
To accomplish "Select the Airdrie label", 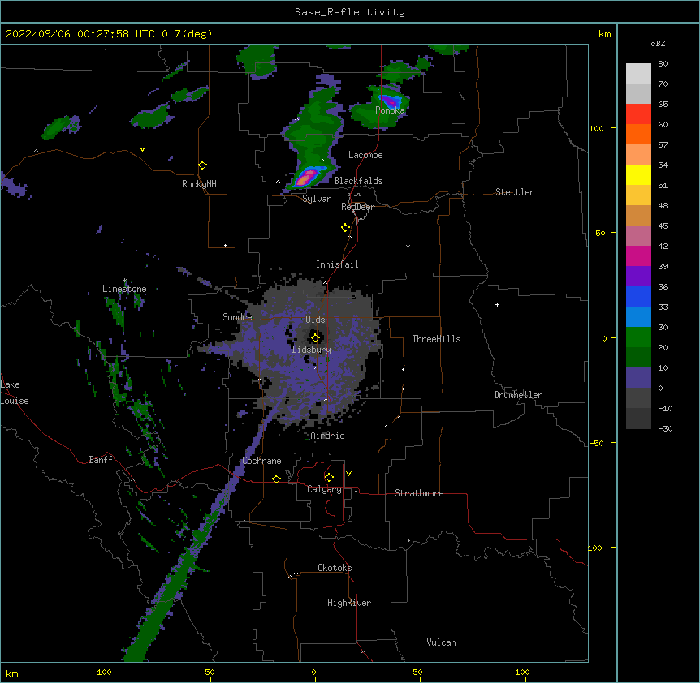I will coord(328,436).
